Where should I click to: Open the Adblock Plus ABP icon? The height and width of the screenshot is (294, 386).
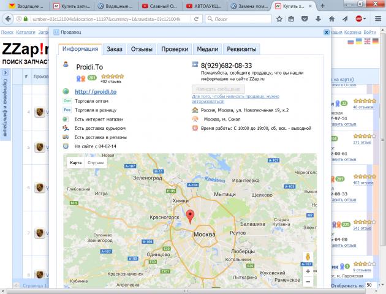(359, 19)
